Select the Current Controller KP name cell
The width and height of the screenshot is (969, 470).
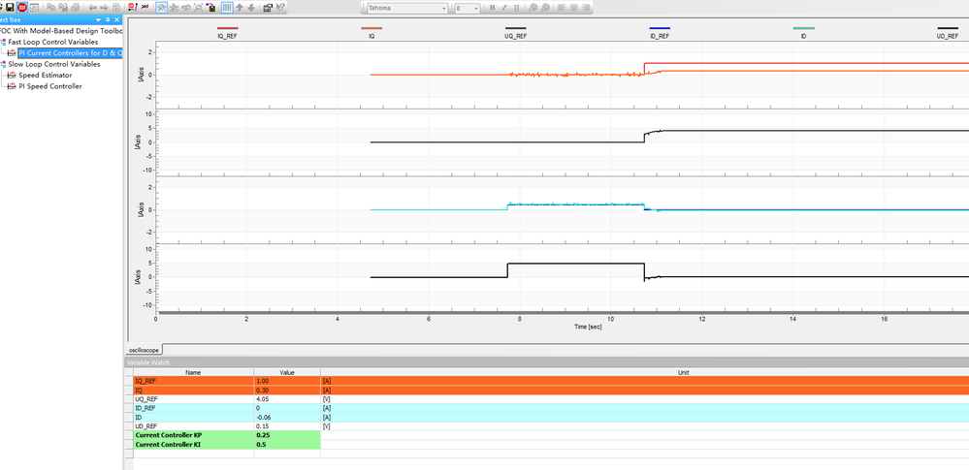[x=193, y=435]
